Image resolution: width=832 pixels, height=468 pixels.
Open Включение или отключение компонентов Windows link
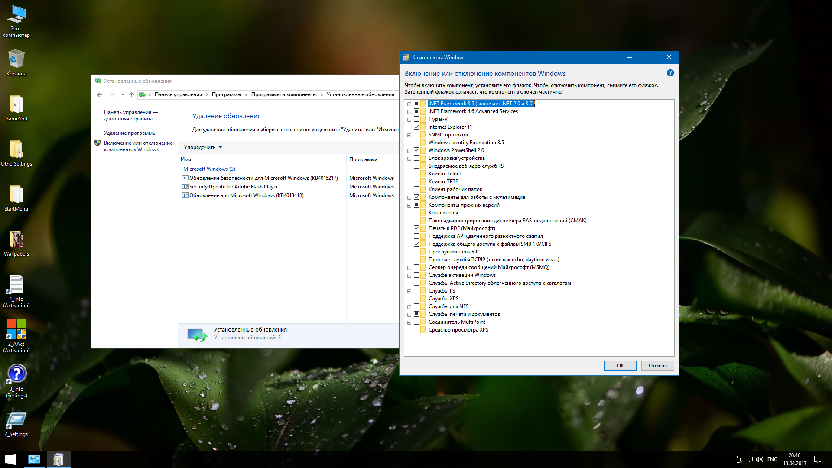tap(138, 146)
